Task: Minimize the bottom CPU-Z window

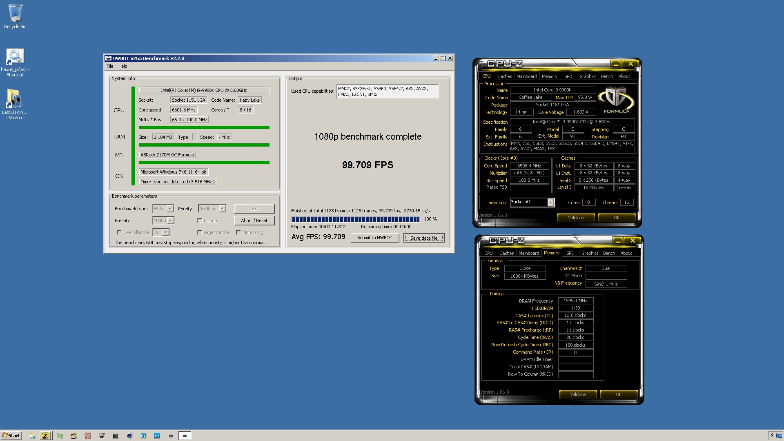Action: [618, 241]
